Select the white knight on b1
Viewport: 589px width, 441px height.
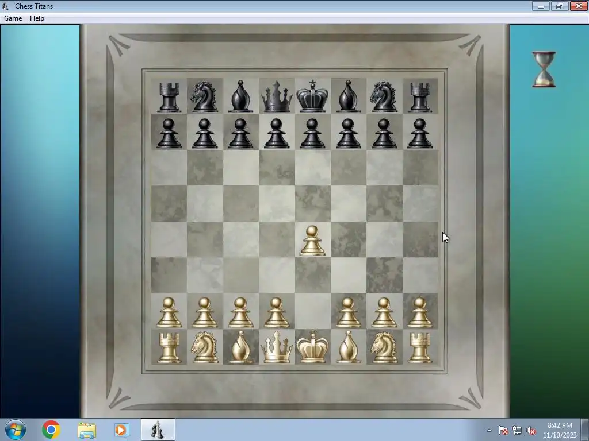pos(204,347)
